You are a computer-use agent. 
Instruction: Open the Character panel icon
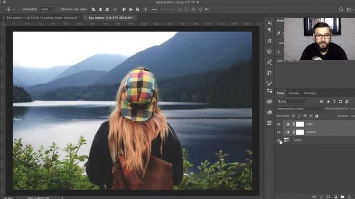(269, 23)
